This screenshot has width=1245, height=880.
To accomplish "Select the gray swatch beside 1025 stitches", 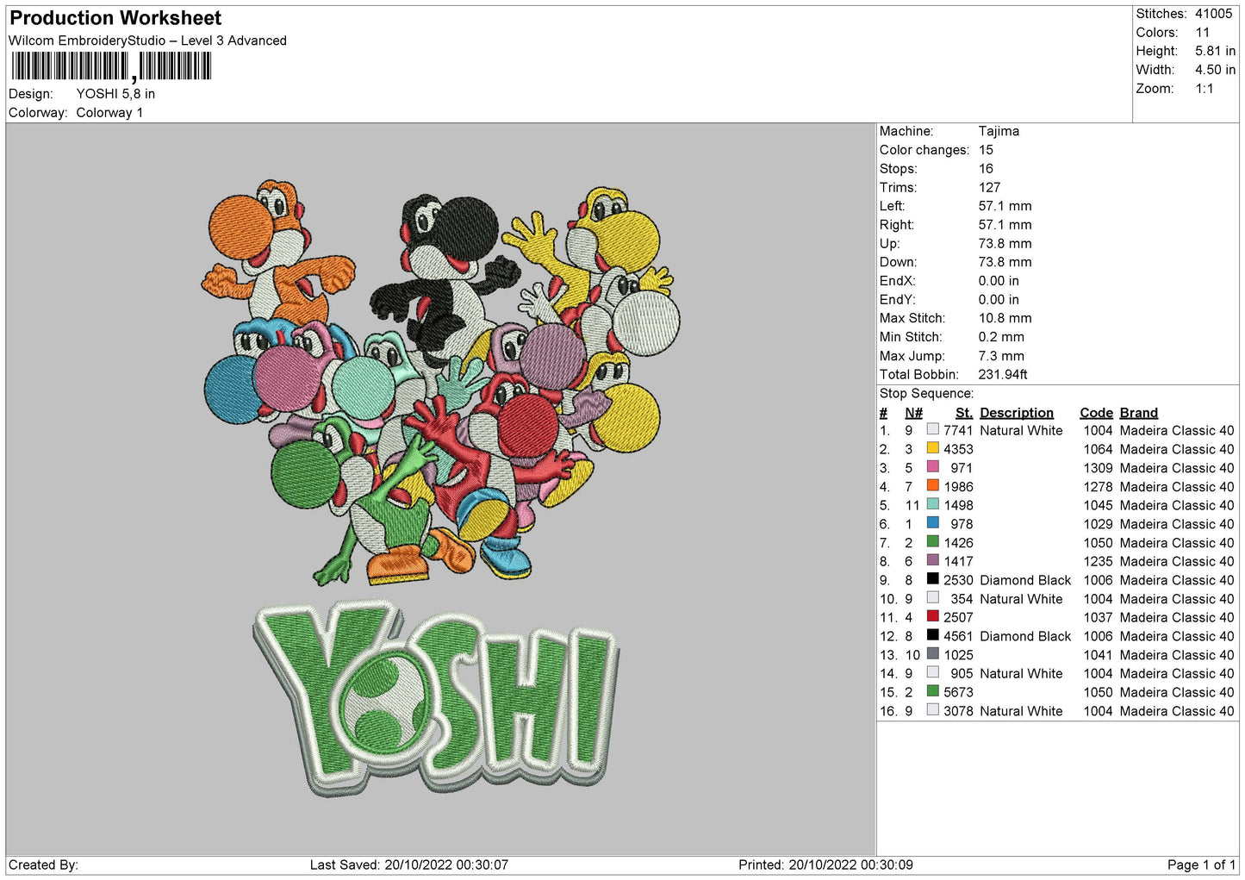I will click(x=932, y=653).
